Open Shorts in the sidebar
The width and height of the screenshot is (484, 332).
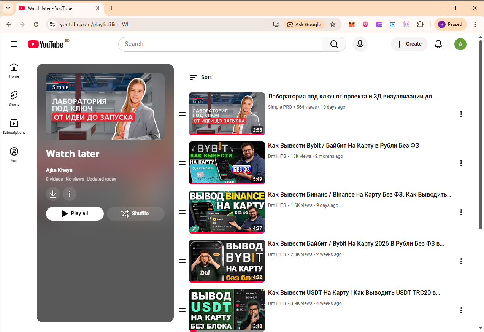(14, 98)
